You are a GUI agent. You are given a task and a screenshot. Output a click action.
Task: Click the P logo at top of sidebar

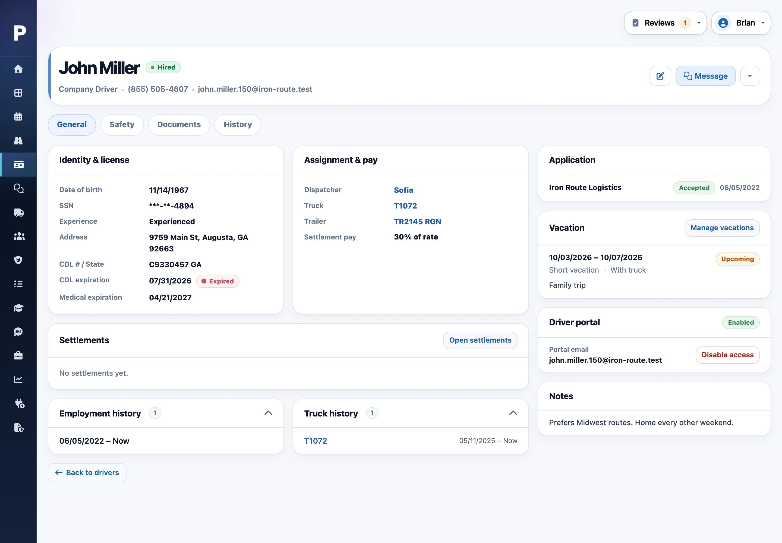tap(20, 33)
